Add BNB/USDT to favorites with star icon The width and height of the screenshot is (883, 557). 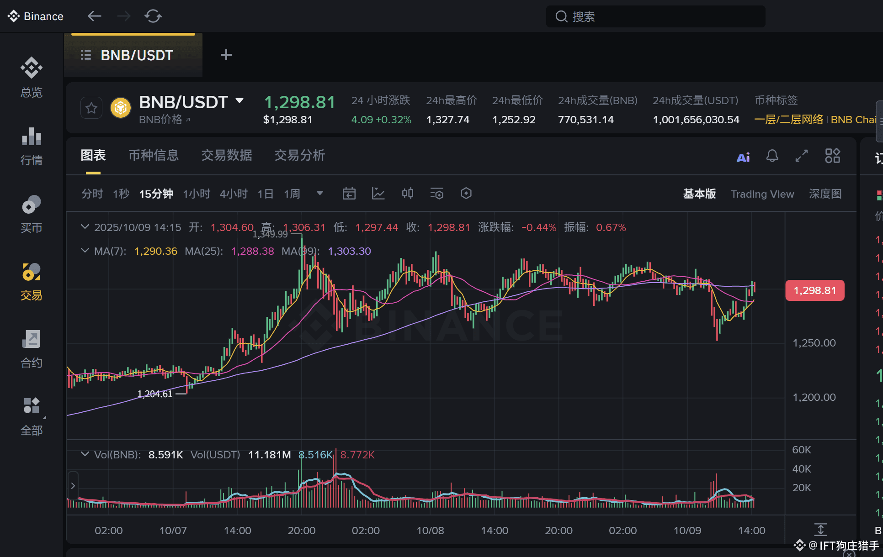(91, 108)
